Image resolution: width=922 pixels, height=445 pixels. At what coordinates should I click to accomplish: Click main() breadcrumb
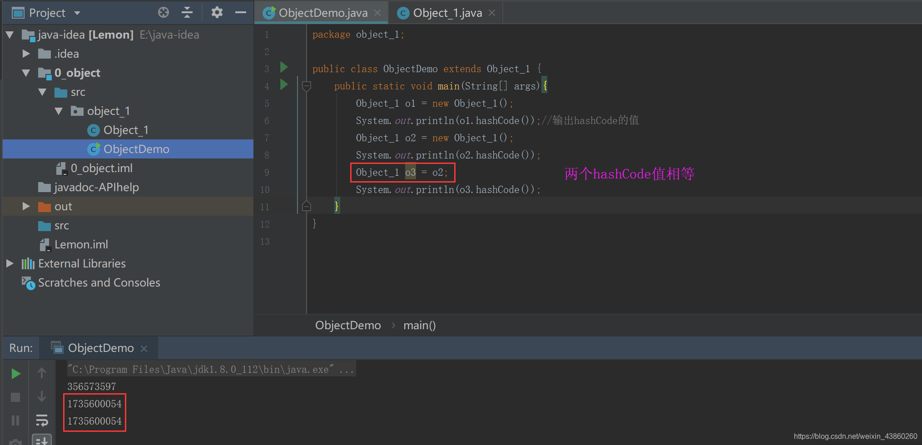[419, 326]
